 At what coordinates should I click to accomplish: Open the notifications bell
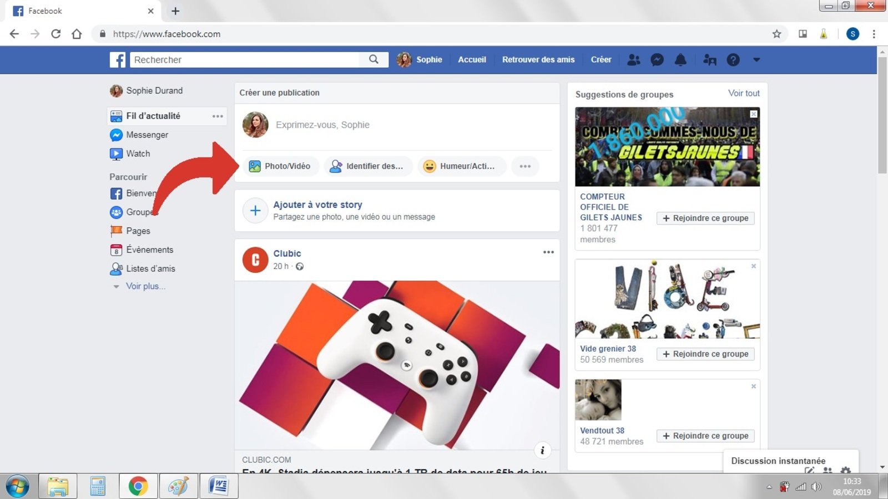680,60
